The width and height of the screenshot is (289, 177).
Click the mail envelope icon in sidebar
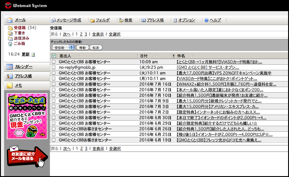pos(10,20)
